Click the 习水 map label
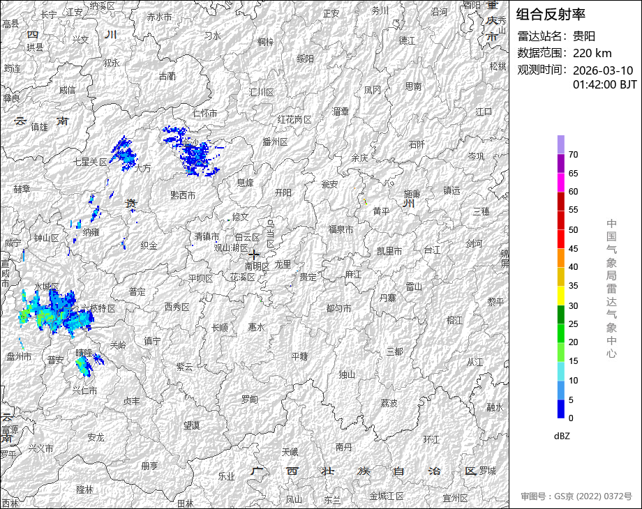 [x=213, y=36]
